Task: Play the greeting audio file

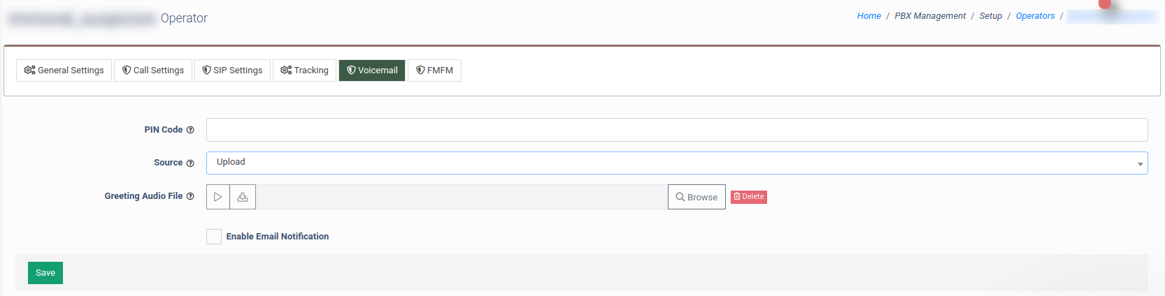Action: click(218, 197)
